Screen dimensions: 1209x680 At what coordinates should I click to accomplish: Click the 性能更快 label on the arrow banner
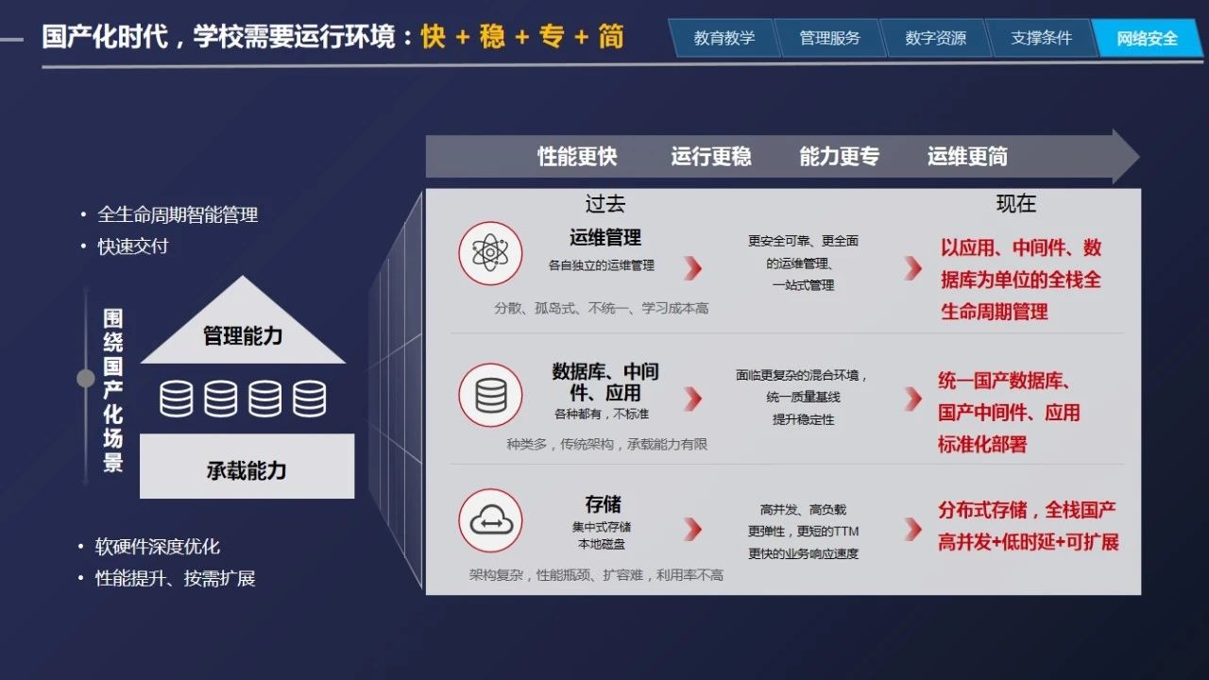pyautogui.click(x=577, y=157)
